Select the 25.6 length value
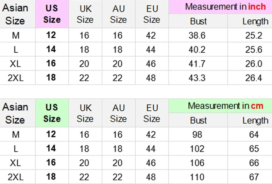 [x=254, y=50]
